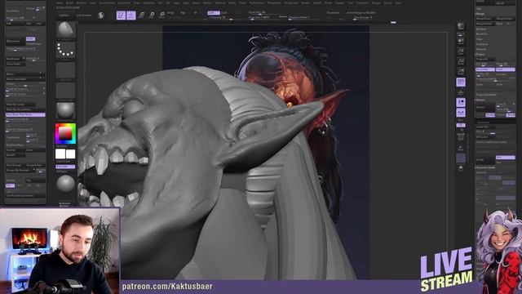Expand the Boolean section
522x294 pixels.
[481, 29]
